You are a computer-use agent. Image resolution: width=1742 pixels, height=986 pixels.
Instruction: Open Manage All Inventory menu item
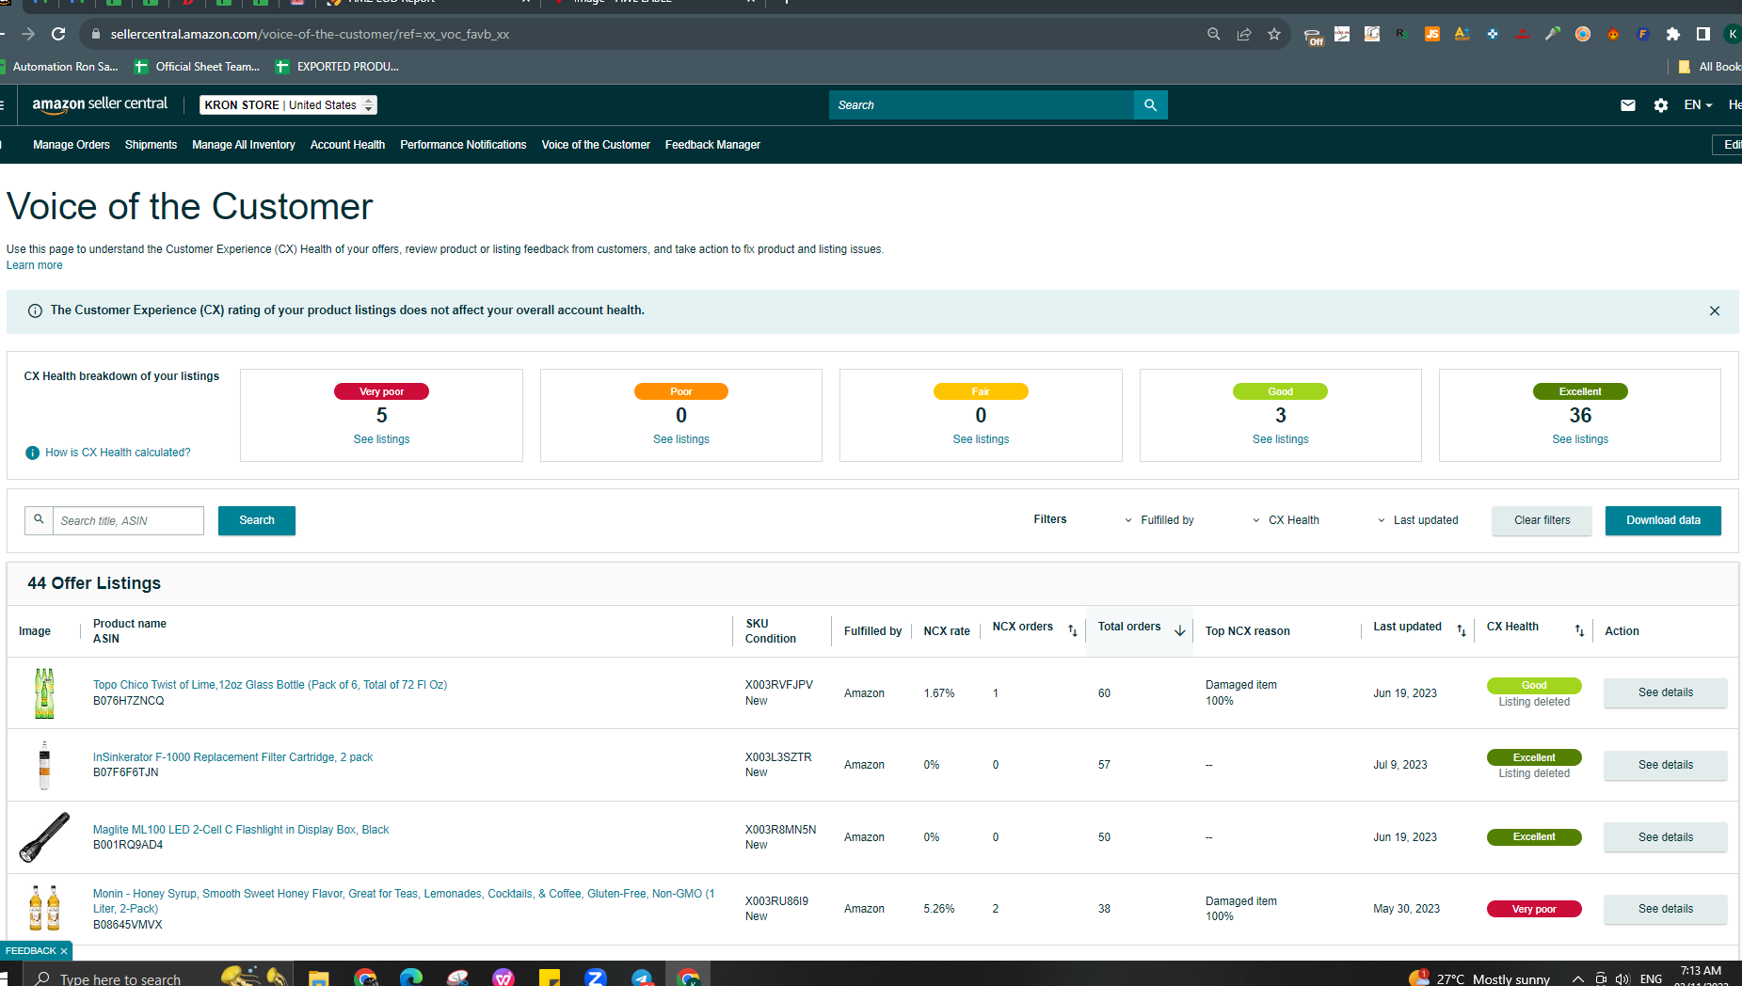coord(244,145)
